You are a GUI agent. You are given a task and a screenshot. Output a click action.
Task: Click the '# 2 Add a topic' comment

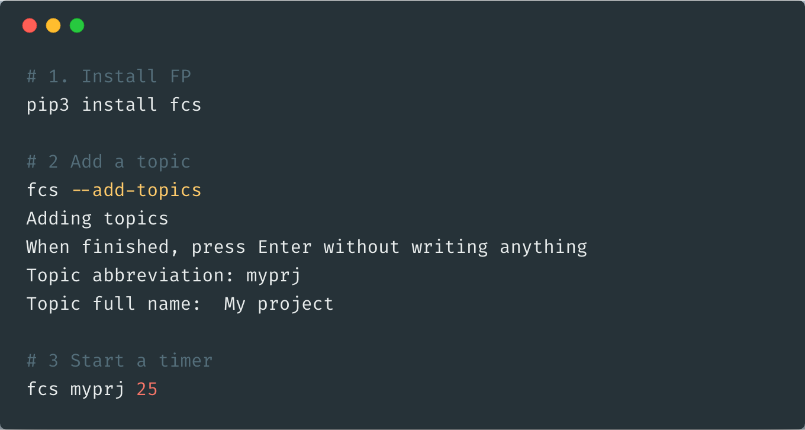coord(109,162)
